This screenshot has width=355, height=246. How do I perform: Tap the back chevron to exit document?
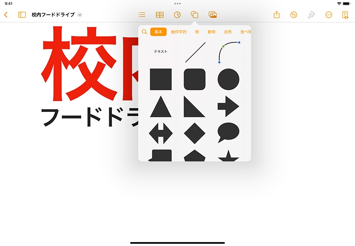6,15
